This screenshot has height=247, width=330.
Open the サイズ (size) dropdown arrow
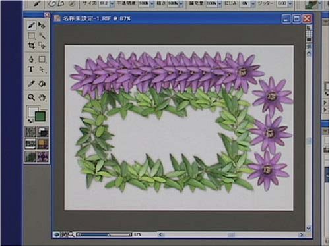point(112,4)
